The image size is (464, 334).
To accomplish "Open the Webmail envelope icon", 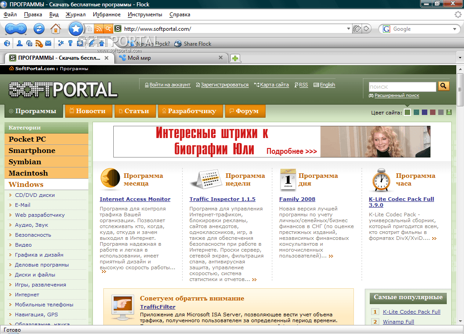I will click(48, 43).
